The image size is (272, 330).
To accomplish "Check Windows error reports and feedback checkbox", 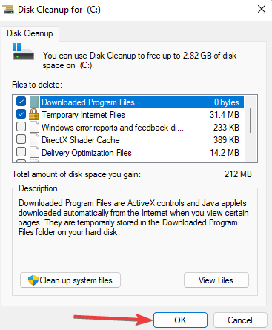I will pos(21,127).
